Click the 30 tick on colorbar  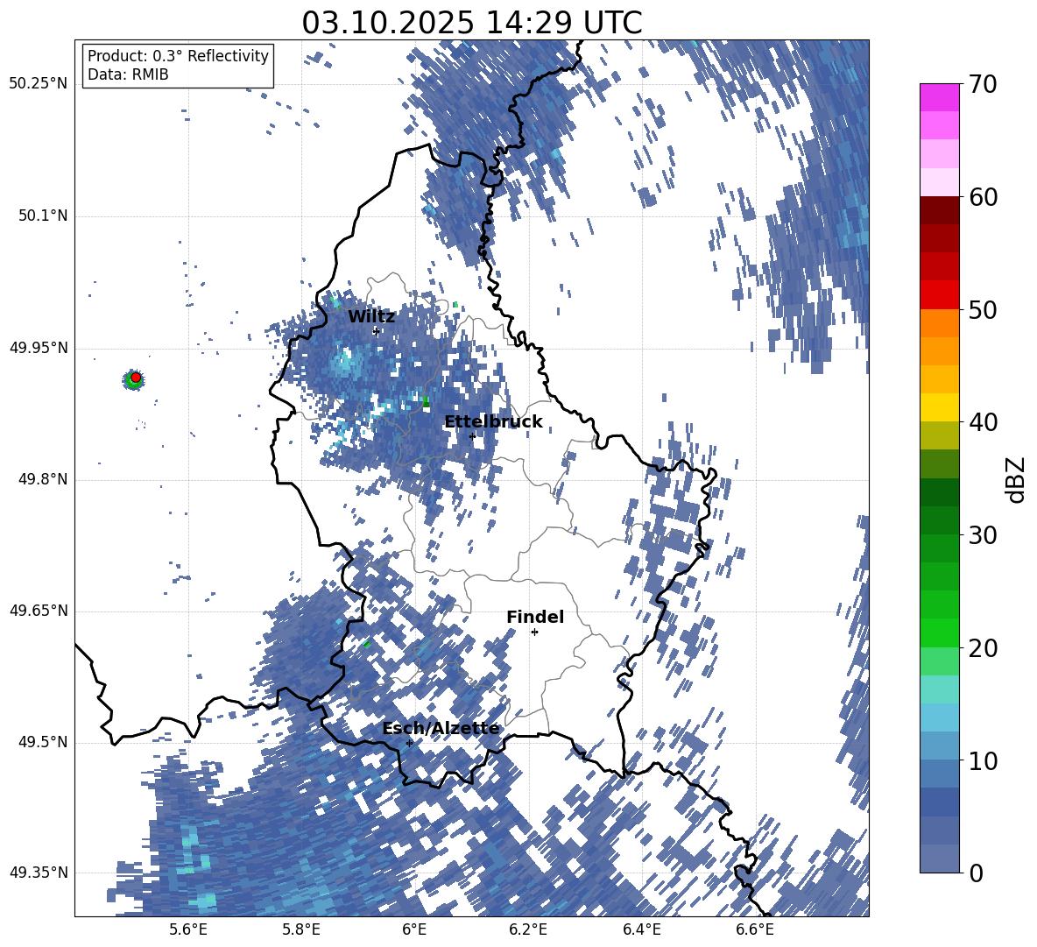click(983, 535)
